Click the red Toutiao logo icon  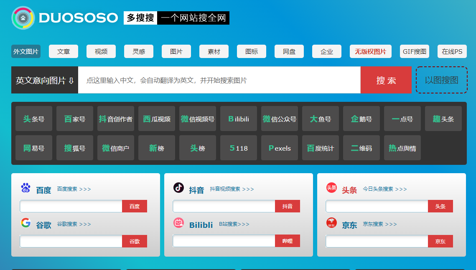(x=331, y=188)
